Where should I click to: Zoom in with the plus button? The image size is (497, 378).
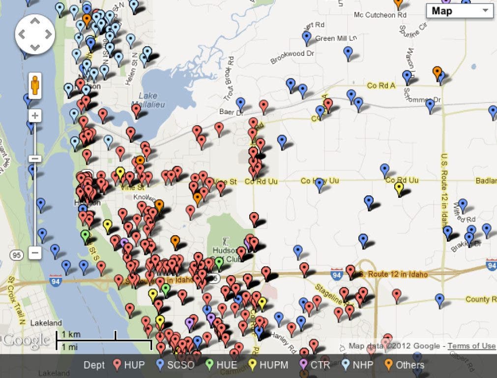click(35, 116)
